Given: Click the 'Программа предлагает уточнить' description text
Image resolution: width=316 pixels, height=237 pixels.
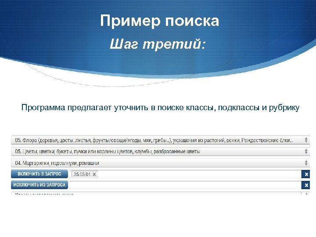Looking at the screenshot, I should (x=160, y=108).
